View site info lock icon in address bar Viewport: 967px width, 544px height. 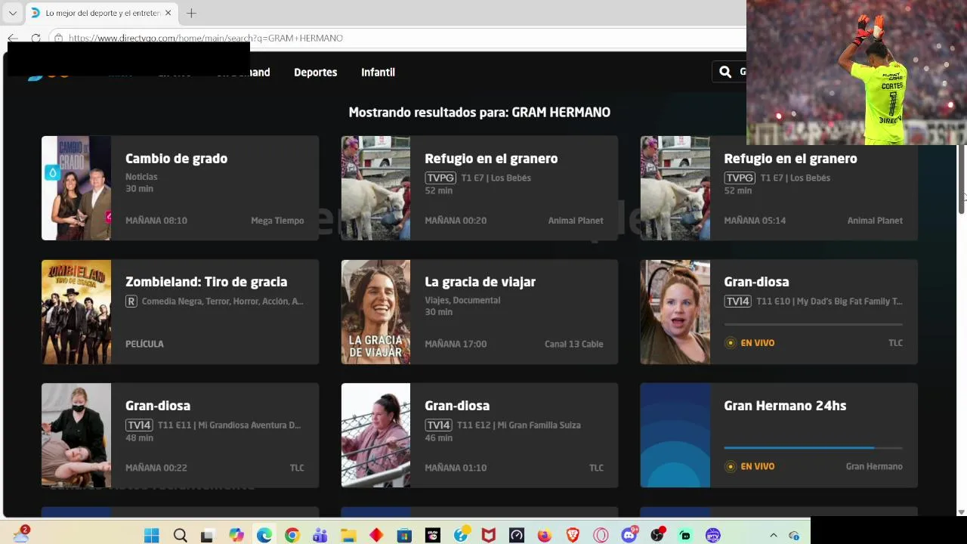[x=58, y=38]
